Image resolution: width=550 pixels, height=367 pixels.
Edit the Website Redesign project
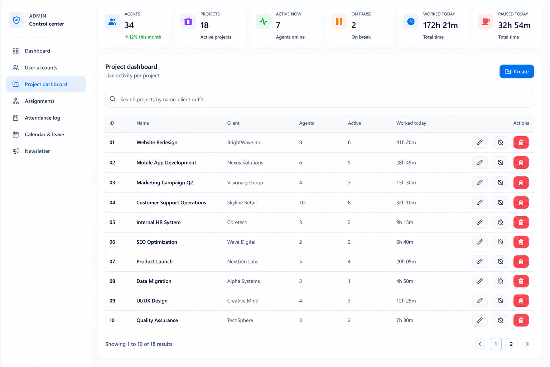pyautogui.click(x=480, y=142)
